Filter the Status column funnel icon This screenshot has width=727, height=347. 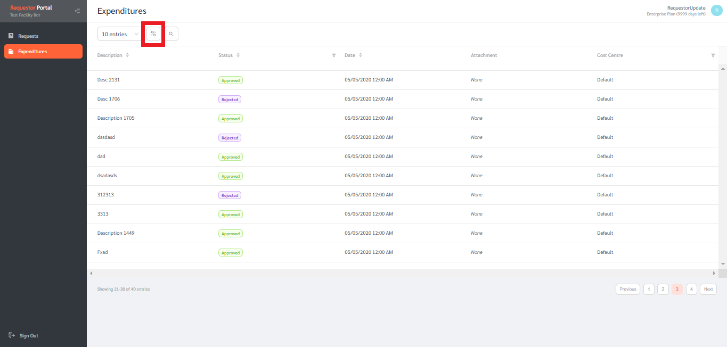point(334,55)
